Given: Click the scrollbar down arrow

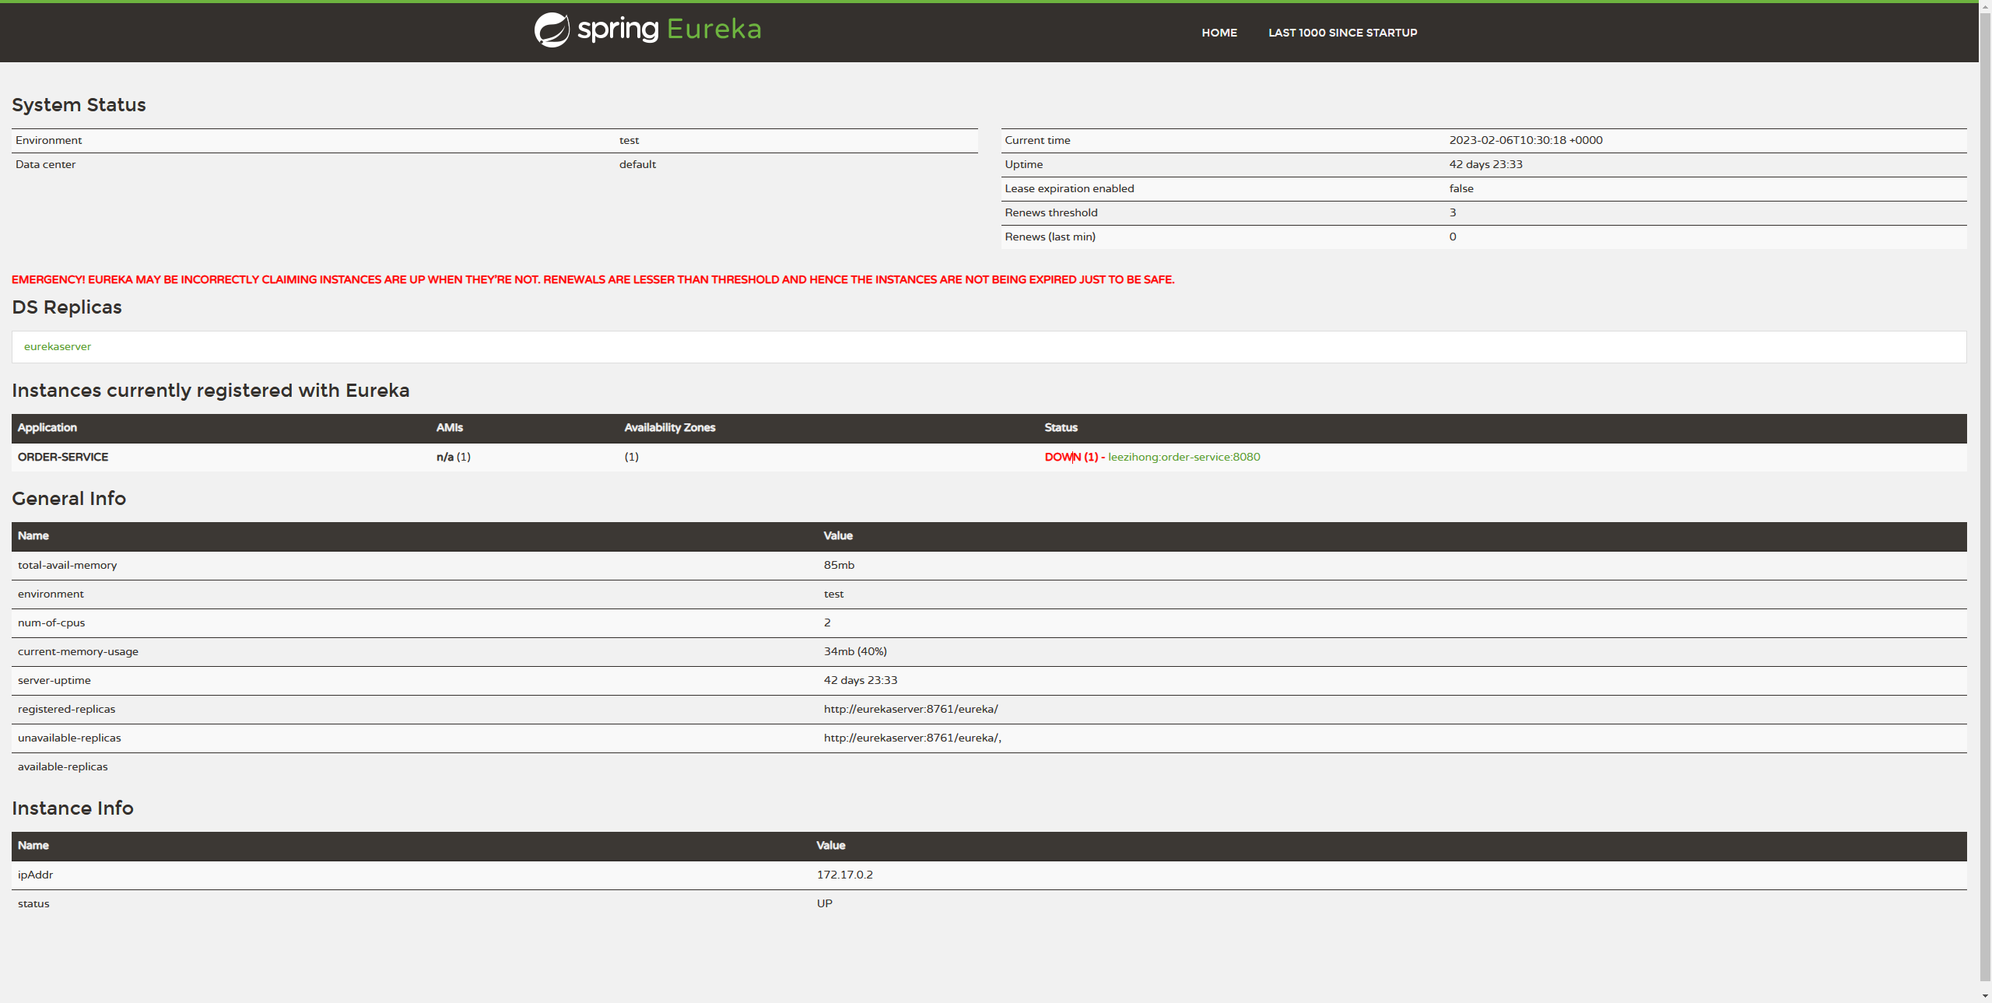Looking at the screenshot, I should 1985,996.
